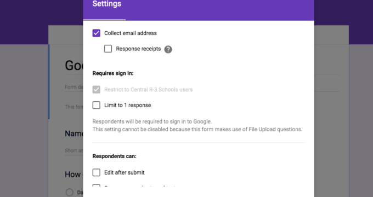
Task: Select the Name question title in background
Action: coord(74,134)
